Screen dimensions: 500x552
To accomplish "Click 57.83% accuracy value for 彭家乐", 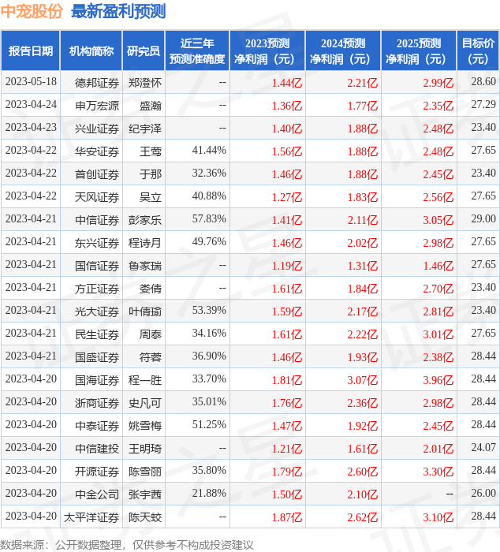I will point(209,219).
